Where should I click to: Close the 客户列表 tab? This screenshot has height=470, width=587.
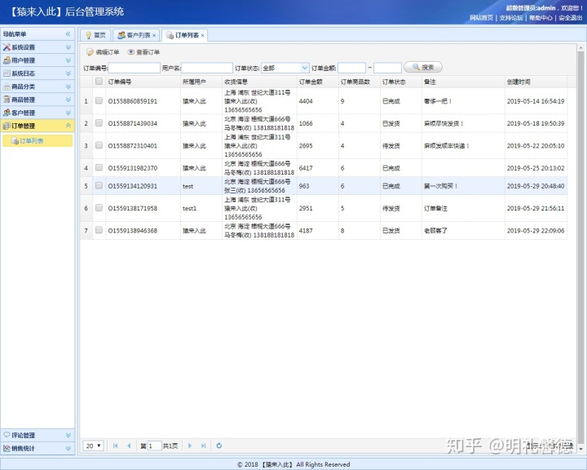click(x=154, y=35)
